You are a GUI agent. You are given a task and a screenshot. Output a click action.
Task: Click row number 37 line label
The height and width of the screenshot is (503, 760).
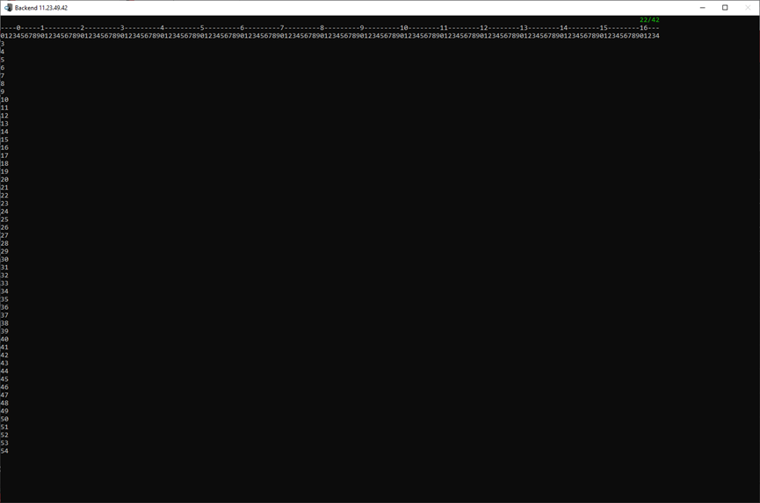4,316
